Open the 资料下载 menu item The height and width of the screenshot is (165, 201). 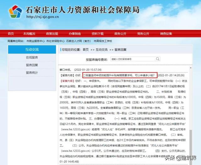(98, 34)
